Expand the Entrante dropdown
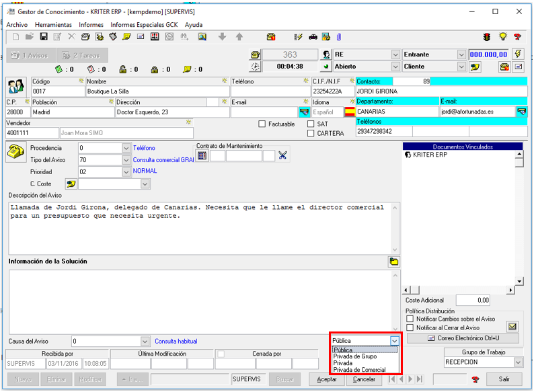The height and width of the screenshot is (392, 534). point(461,54)
